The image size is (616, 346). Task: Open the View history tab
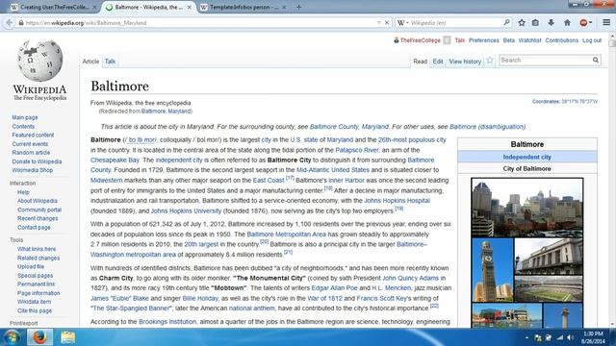[465, 62]
